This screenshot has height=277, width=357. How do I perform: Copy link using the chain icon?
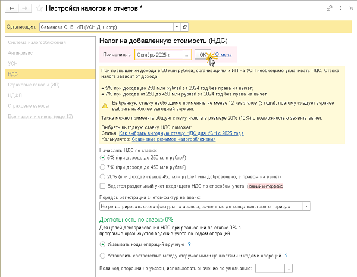click(329, 9)
